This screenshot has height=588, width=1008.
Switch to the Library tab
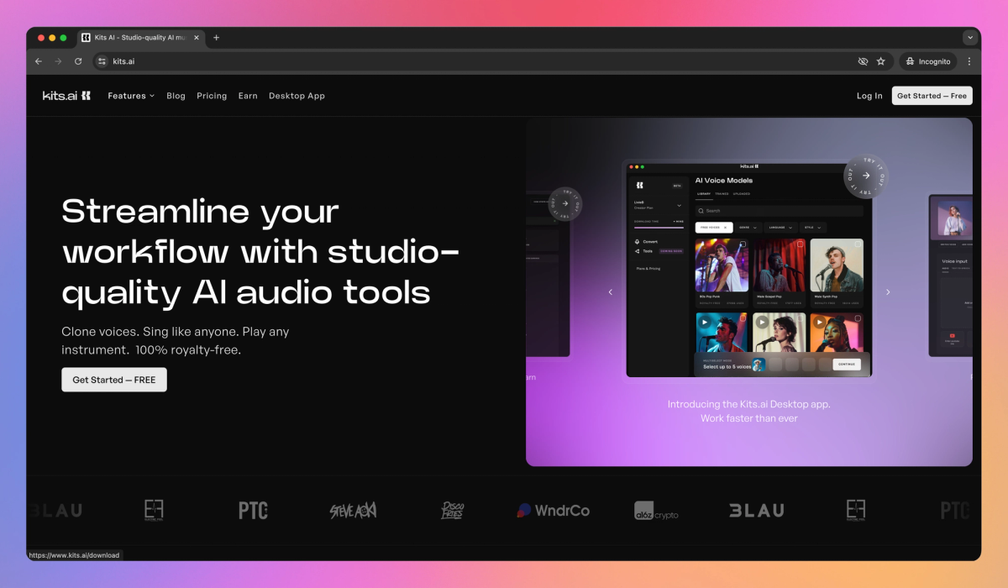(x=703, y=194)
